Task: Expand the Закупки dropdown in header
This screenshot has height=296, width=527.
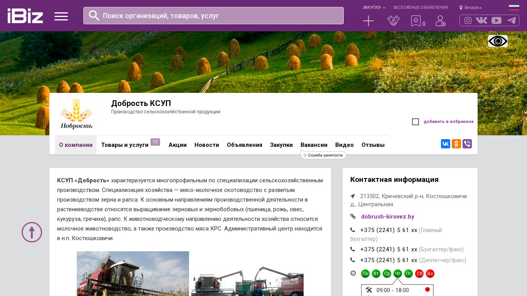Action: coord(374,8)
